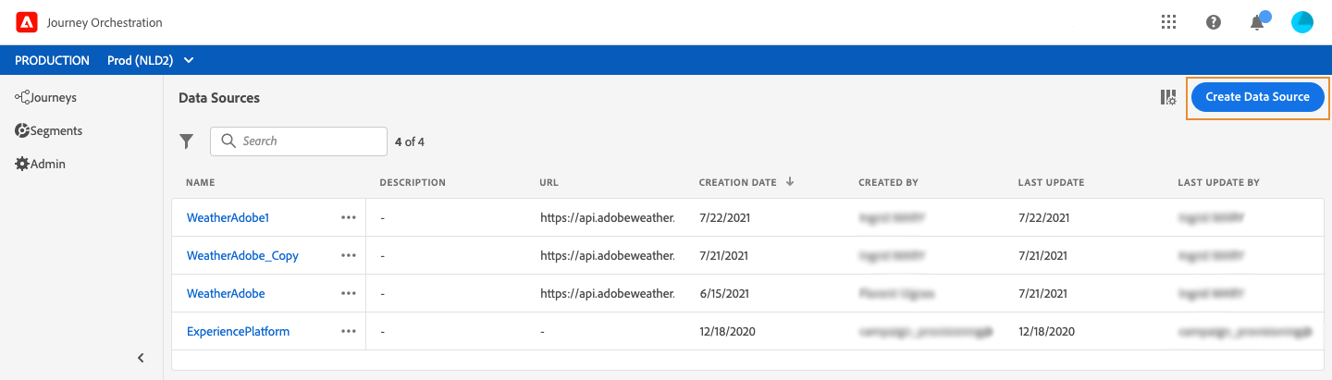
Task: Click the Last Update By column header
Action: pos(1218,183)
